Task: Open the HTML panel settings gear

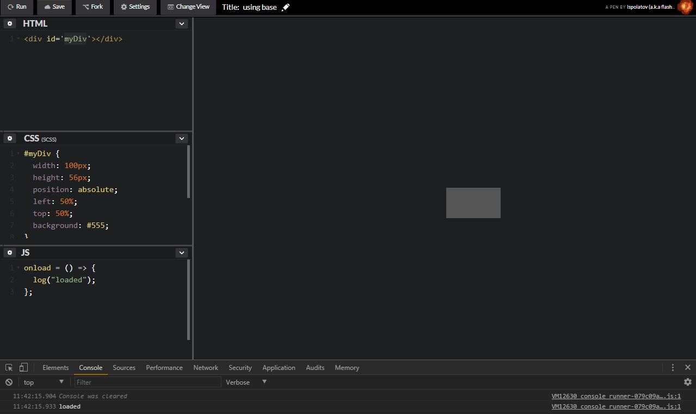Action: (x=10, y=23)
